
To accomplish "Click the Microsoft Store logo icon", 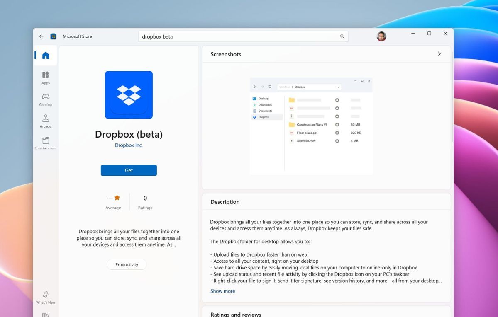I will coord(54,36).
